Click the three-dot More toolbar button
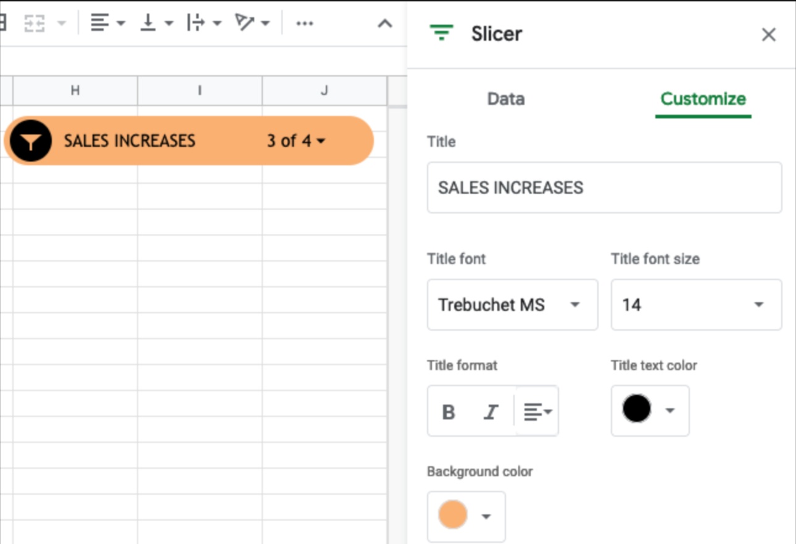This screenshot has height=544, width=796. [304, 23]
